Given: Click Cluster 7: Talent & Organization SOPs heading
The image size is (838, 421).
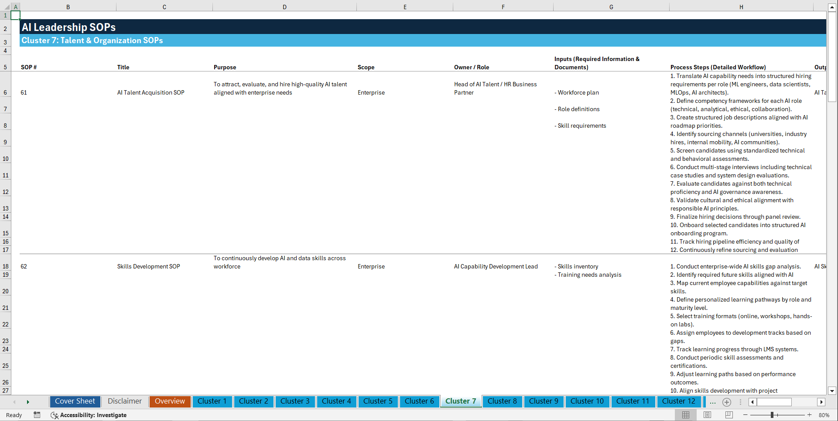Looking at the screenshot, I should point(92,41).
